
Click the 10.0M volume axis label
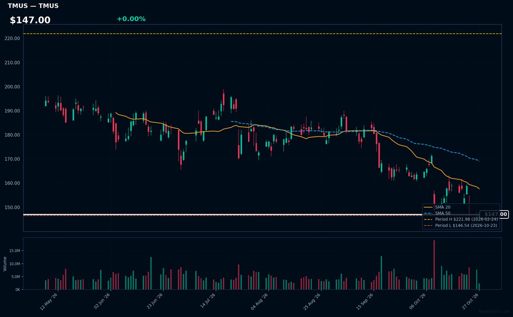[15, 264]
